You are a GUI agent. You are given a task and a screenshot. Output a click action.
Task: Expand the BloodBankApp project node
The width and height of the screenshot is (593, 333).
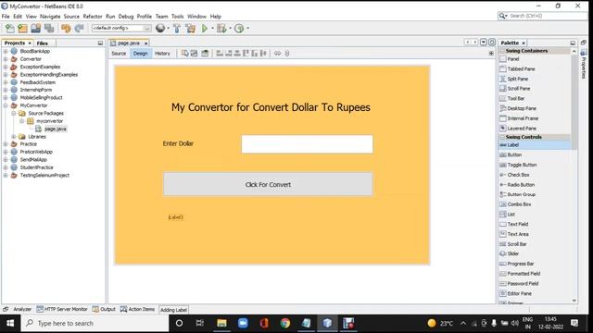[6, 52]
